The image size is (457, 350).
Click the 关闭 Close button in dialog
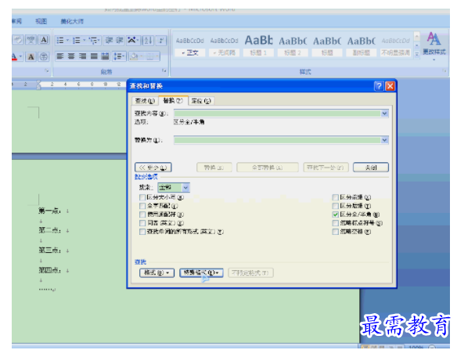point(371,168)
